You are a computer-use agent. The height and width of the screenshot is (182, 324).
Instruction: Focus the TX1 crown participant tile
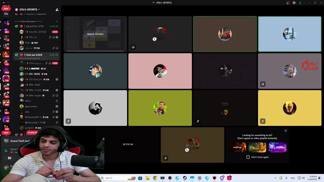click(x=128, y=145)
